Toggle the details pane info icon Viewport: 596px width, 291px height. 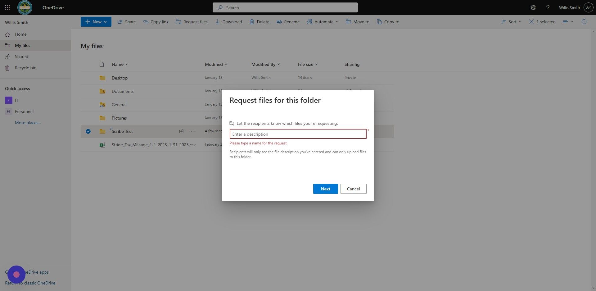coord(584,22)
